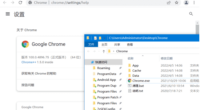Open the user profile avatar icon

pyautogui.click(x=186, y=2)
